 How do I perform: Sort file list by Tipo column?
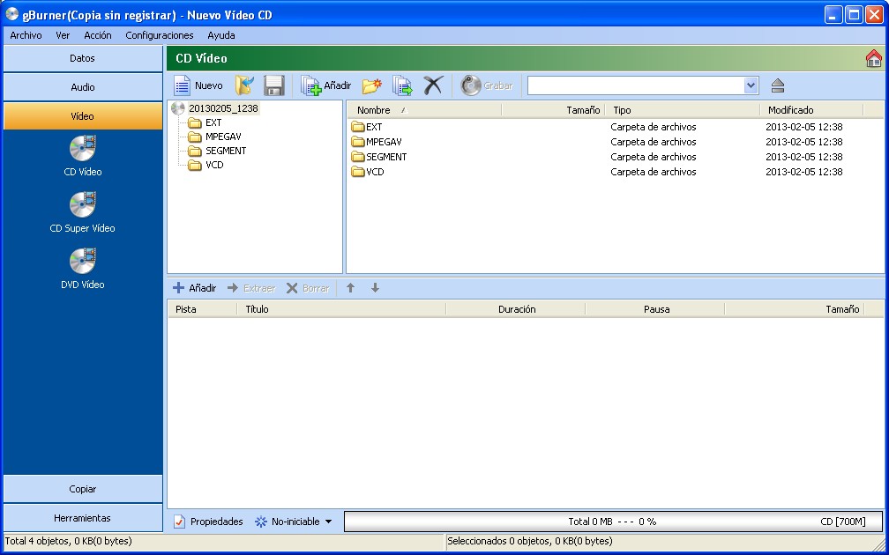[x=683, y=110]
